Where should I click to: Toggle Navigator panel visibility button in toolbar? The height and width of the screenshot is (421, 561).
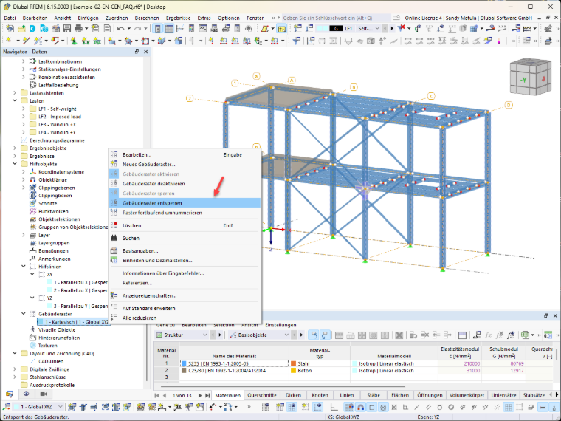[157, 29]
